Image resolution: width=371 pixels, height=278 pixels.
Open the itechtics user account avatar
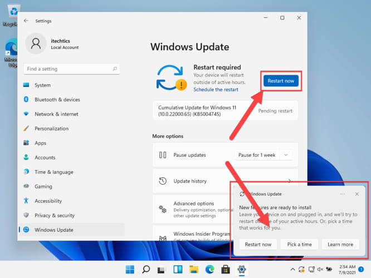(36, 44)
